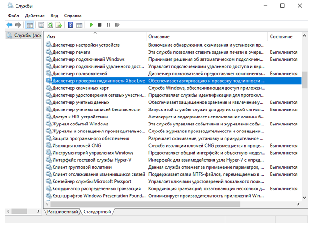Switch to the Стандартный tab
311x226 pixels.
coord(97,212)
